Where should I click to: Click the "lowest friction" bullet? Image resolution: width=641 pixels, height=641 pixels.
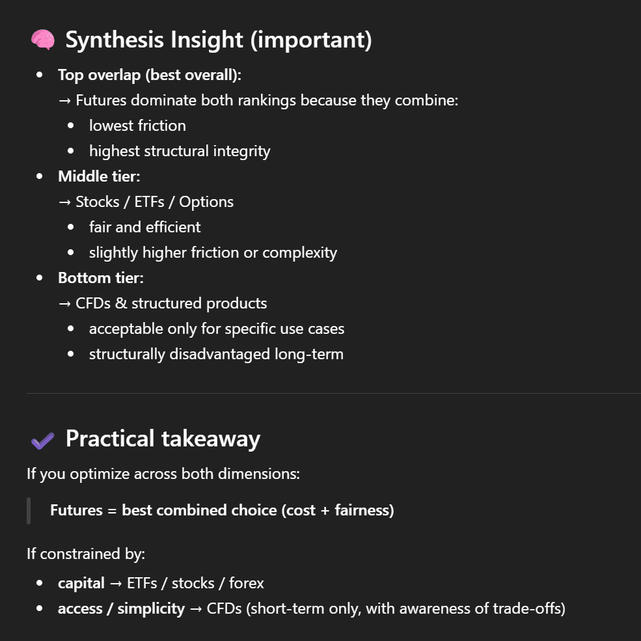click(137, 126)
